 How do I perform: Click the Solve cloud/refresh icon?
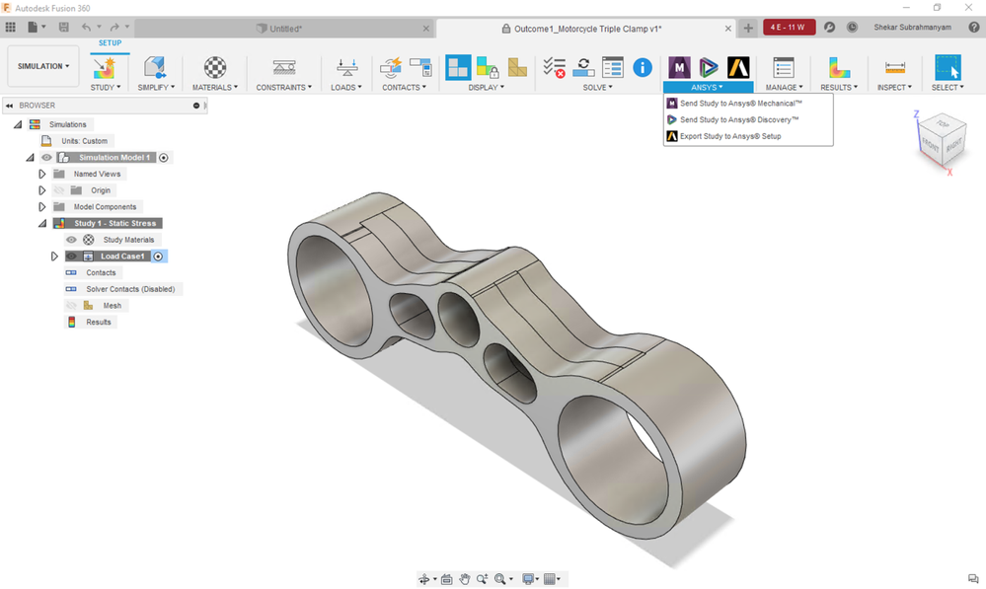click(583, 67)
